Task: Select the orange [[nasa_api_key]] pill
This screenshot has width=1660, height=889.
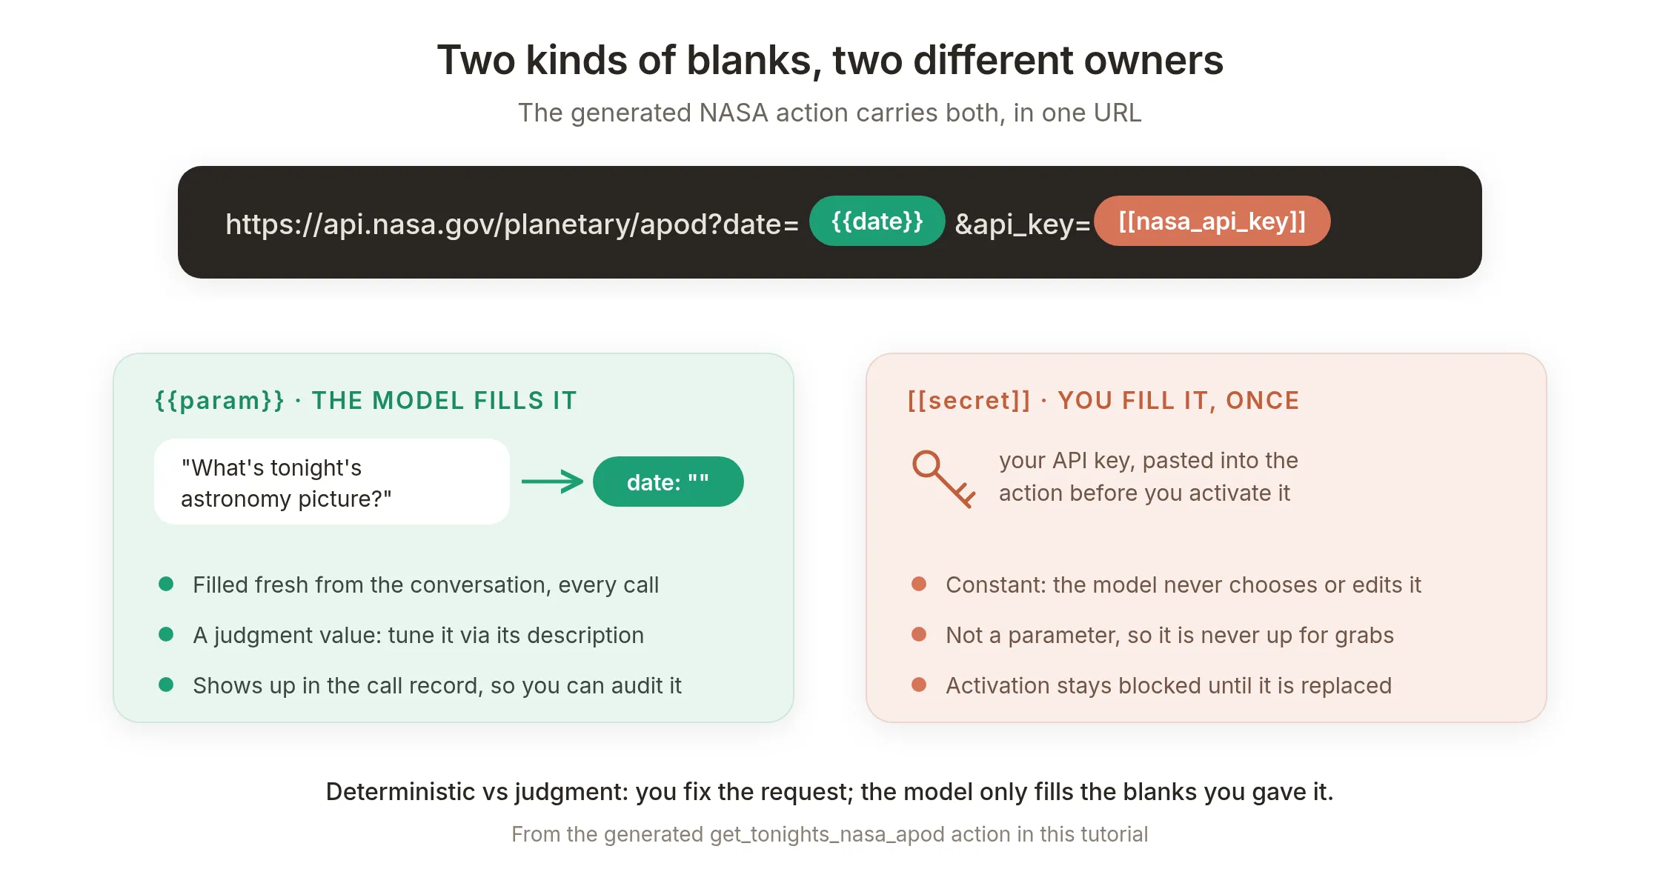Action: click(1212, 221)
